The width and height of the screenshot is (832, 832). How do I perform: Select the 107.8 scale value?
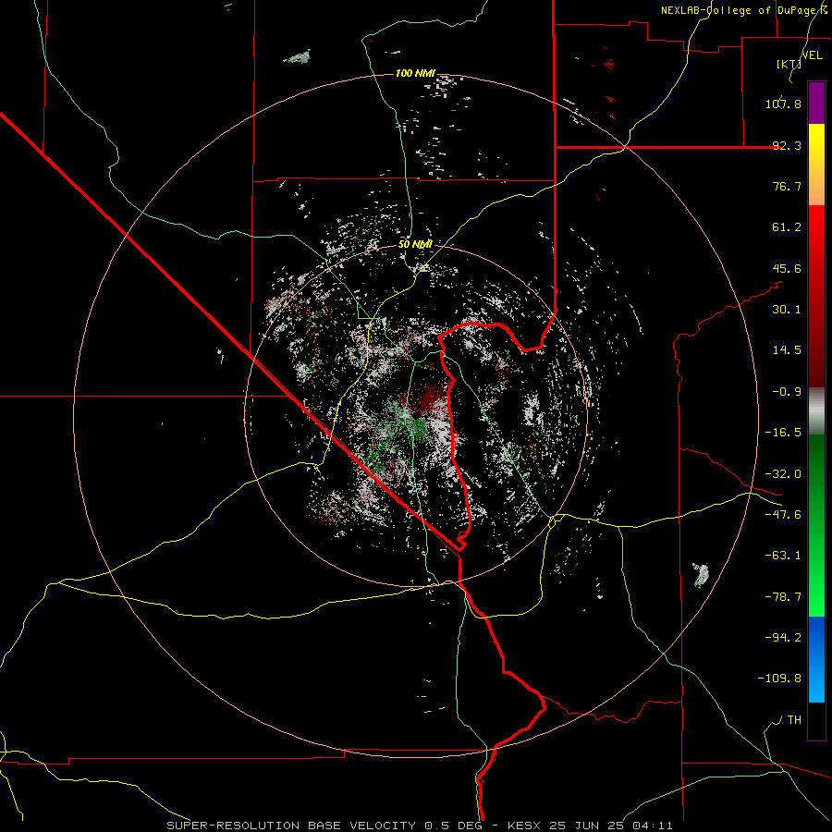click(x=783, y=104)
